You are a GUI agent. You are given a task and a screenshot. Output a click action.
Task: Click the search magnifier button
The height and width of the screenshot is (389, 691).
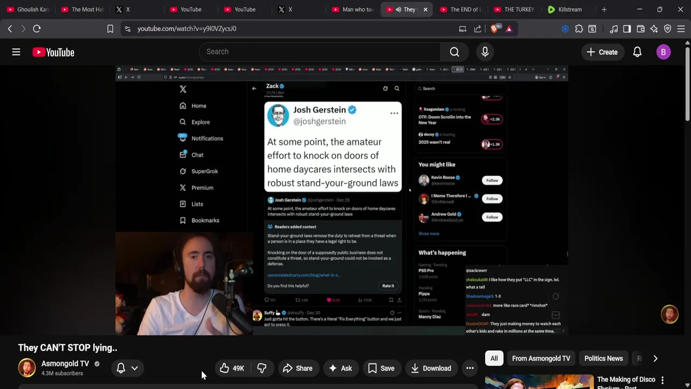(455, 52)
